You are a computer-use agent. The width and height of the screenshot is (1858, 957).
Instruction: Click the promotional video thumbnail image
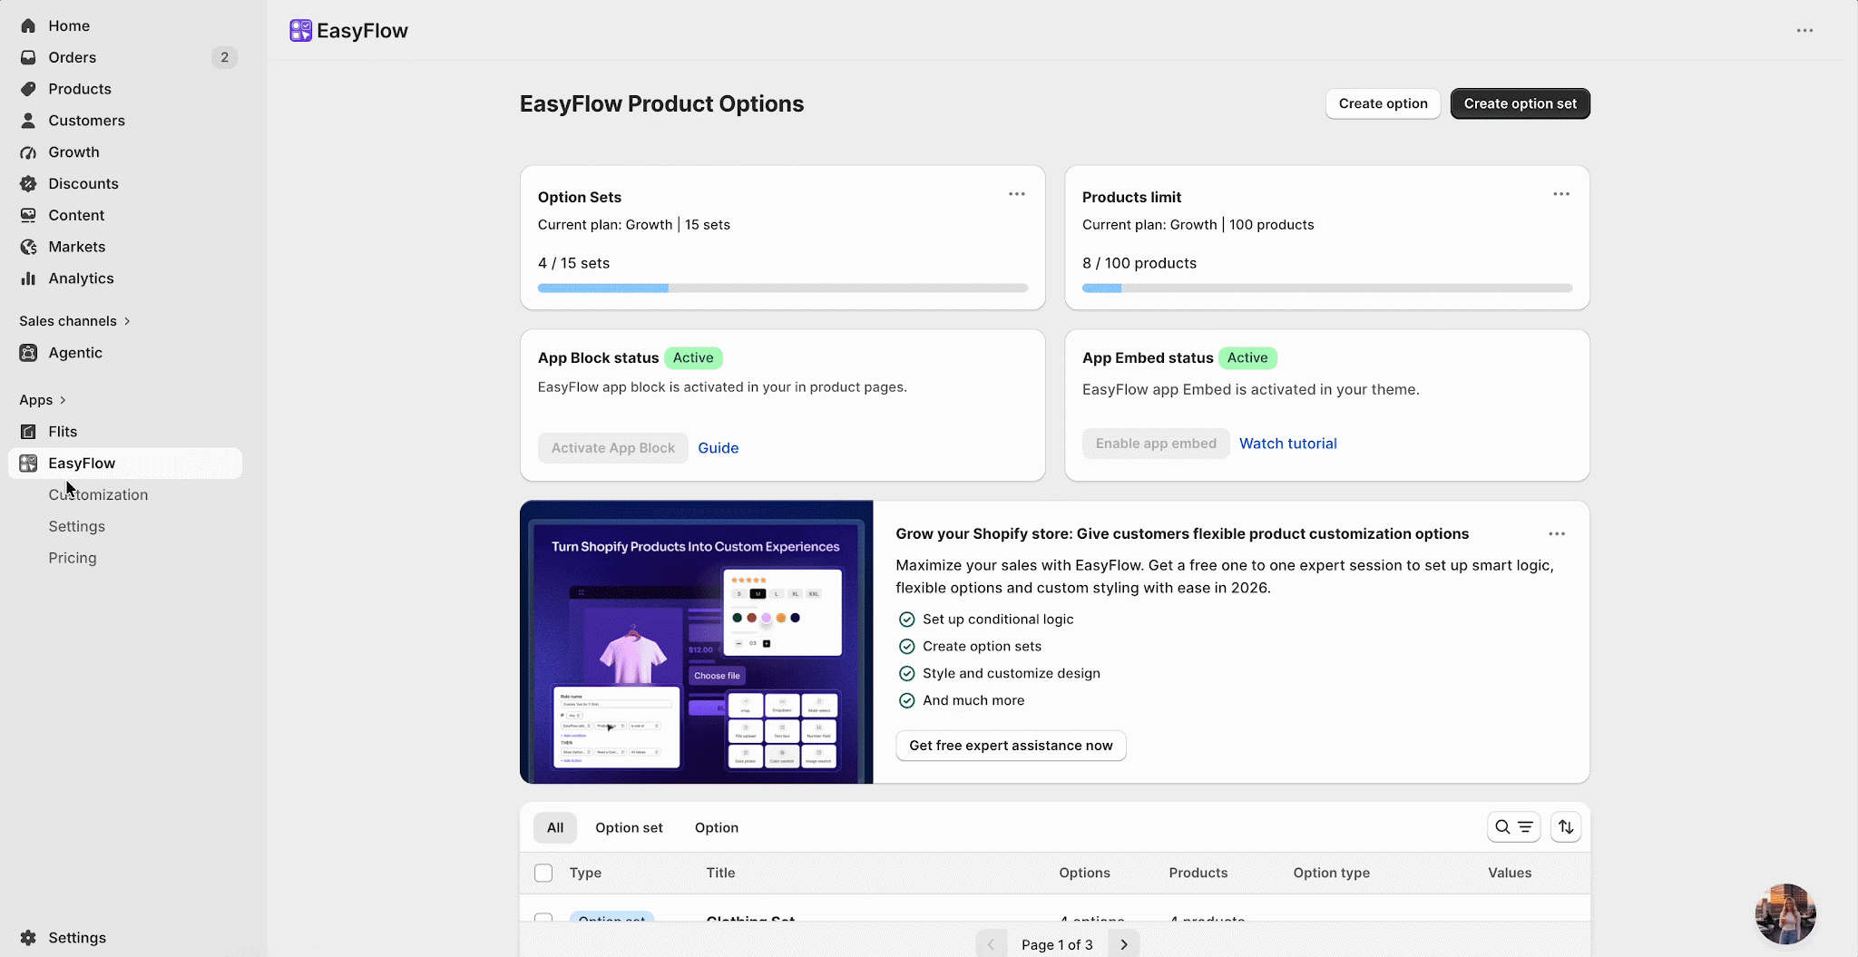tap(697, 642)
